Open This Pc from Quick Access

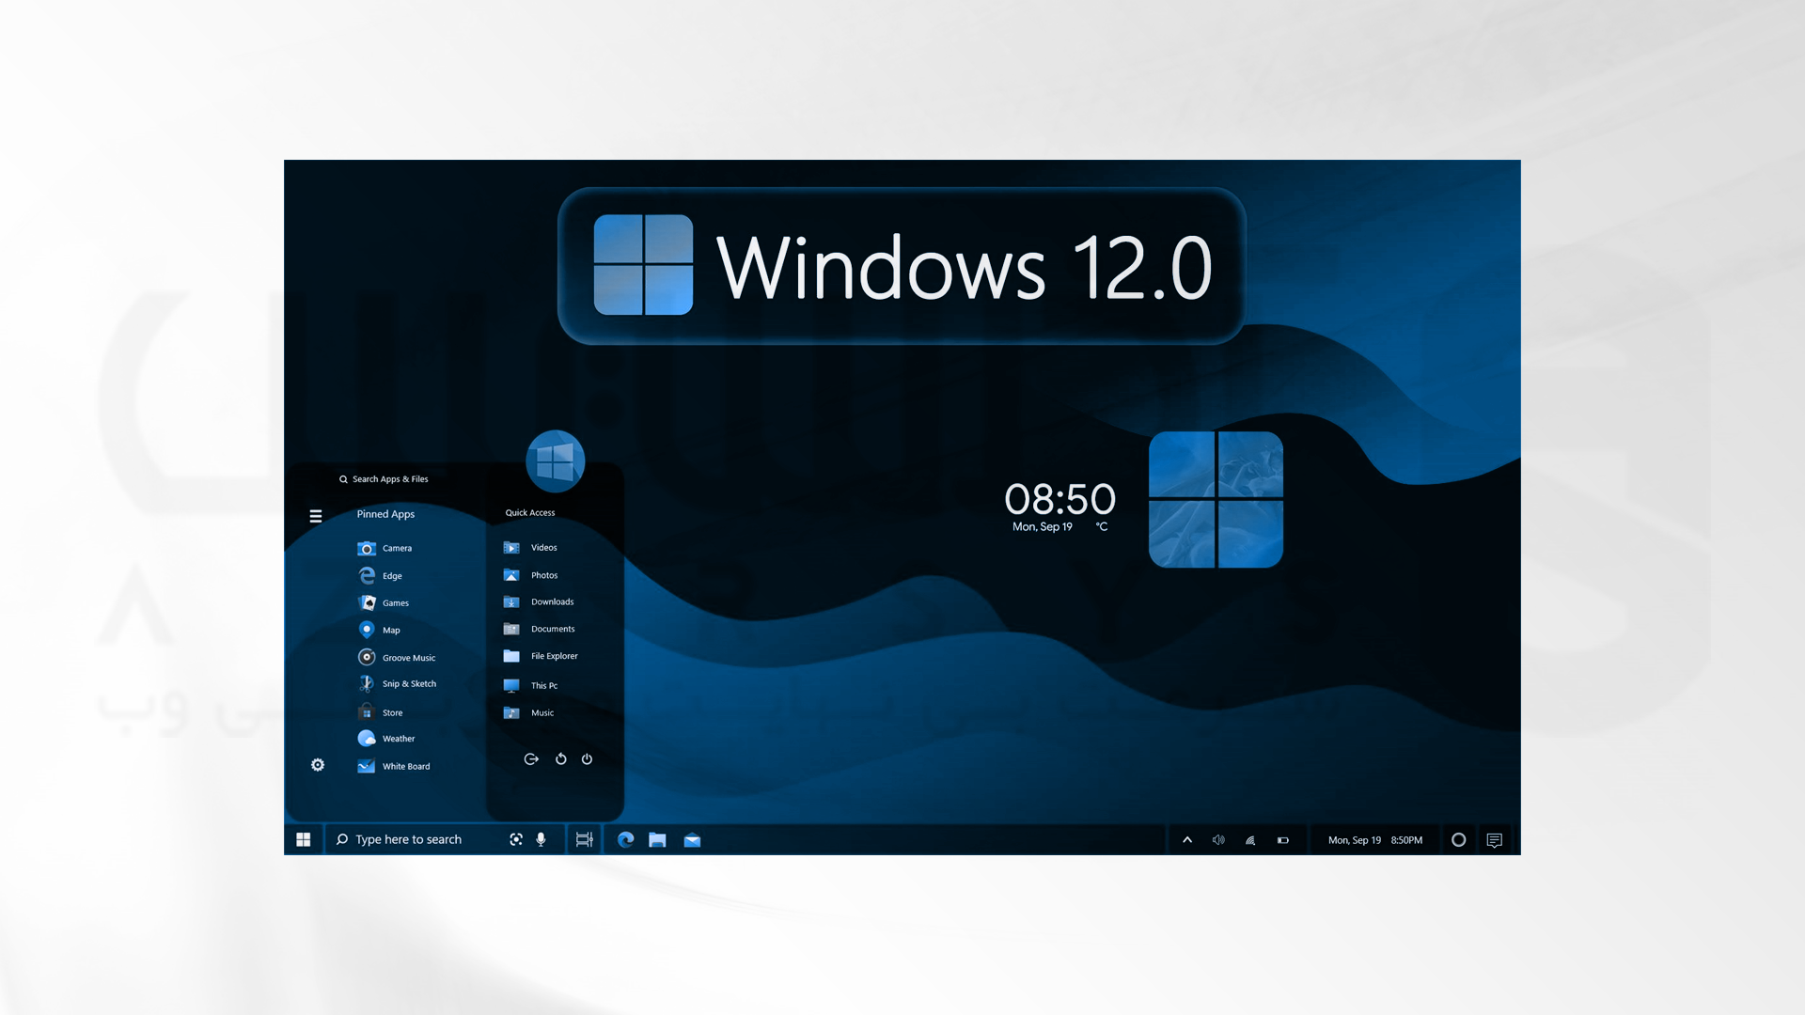530,685
